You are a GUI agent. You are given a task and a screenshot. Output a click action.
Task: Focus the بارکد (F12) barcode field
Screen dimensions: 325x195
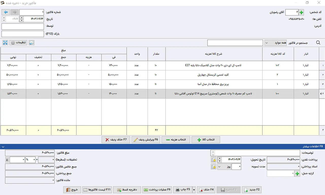pyautogui.click(x=23, y=34)
